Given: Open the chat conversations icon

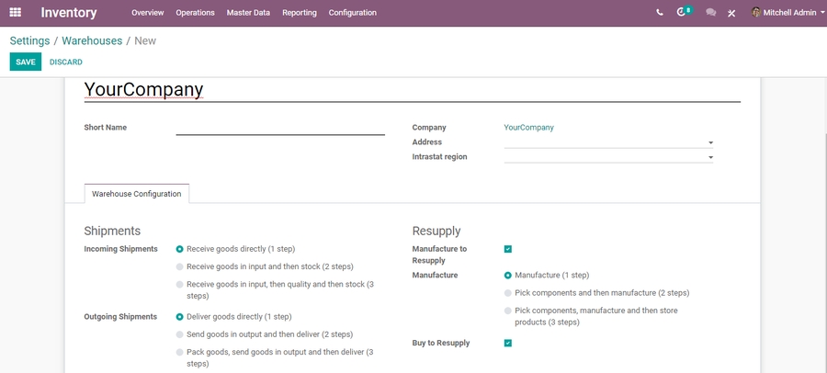Looking at the screenshot, I should [710, 13].
